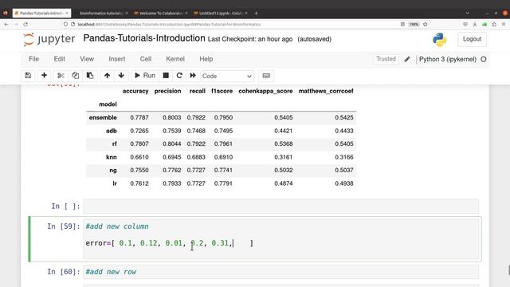This screenshot has width=510, height=287.
Task: Click the cohenkappa_score column header
Action: pyautogui.click(x=265, y=91)
